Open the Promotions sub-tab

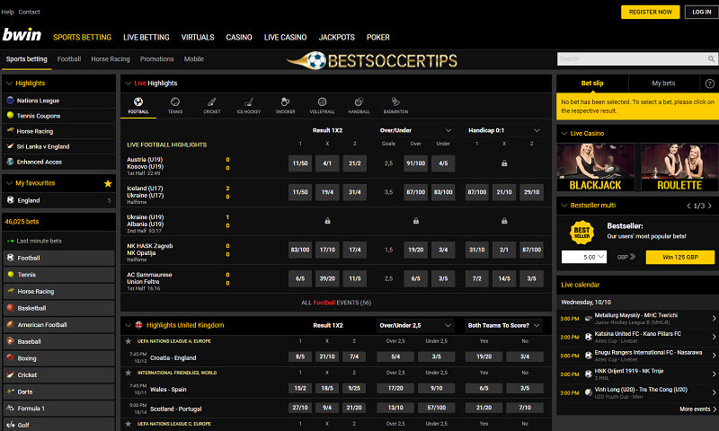[156, 59]
